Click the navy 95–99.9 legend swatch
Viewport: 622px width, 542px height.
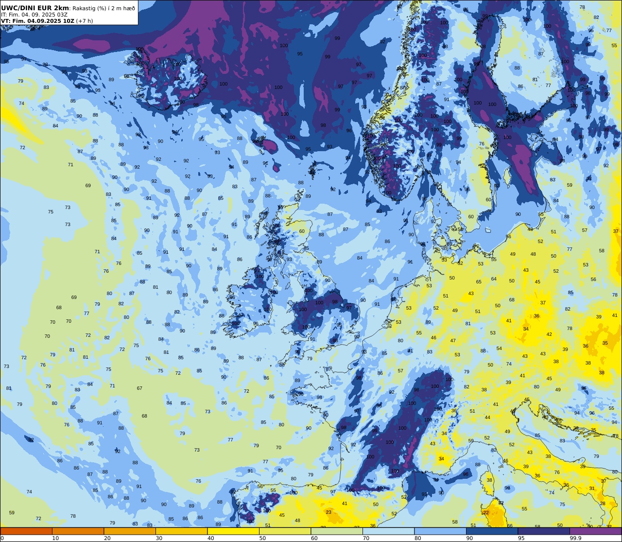coord(544,531)
